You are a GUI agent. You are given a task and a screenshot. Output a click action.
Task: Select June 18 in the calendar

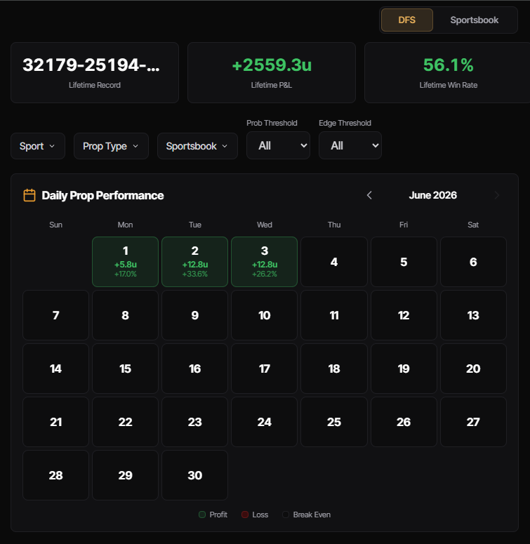334,369
